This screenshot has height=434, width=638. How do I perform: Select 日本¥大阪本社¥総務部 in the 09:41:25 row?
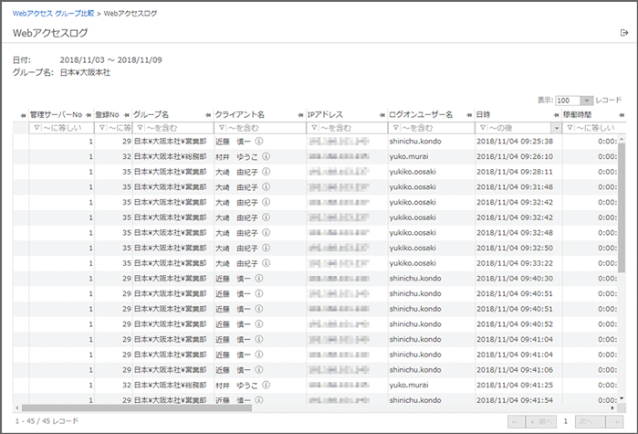170,385
